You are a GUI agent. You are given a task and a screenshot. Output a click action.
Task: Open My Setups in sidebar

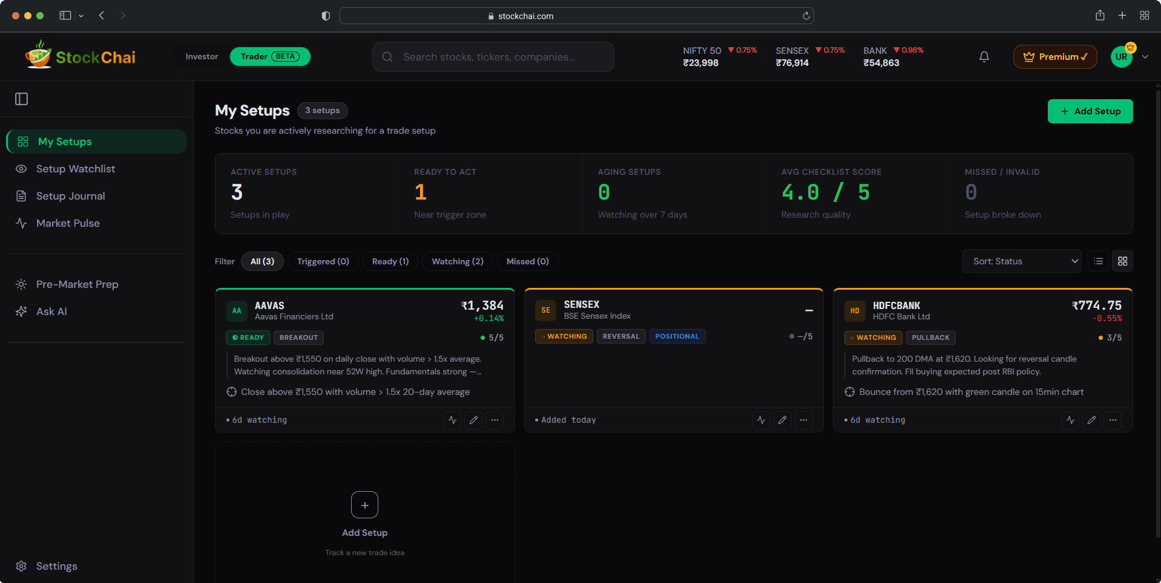(97, 142)
